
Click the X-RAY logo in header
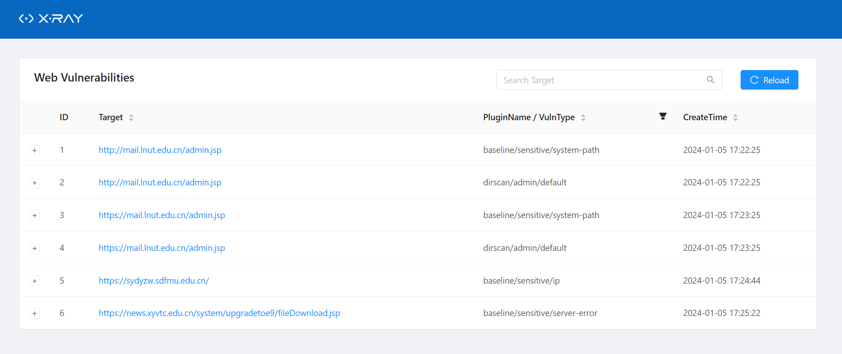[x=51, y=18]
